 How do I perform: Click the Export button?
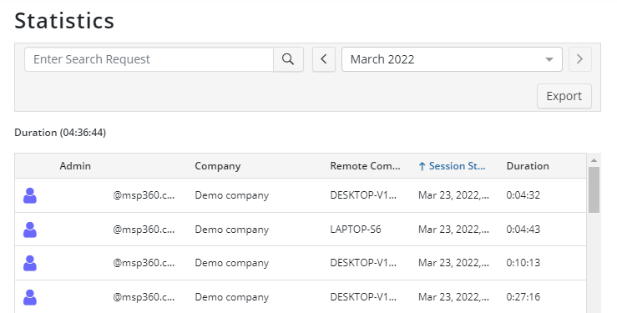[564, 96]
